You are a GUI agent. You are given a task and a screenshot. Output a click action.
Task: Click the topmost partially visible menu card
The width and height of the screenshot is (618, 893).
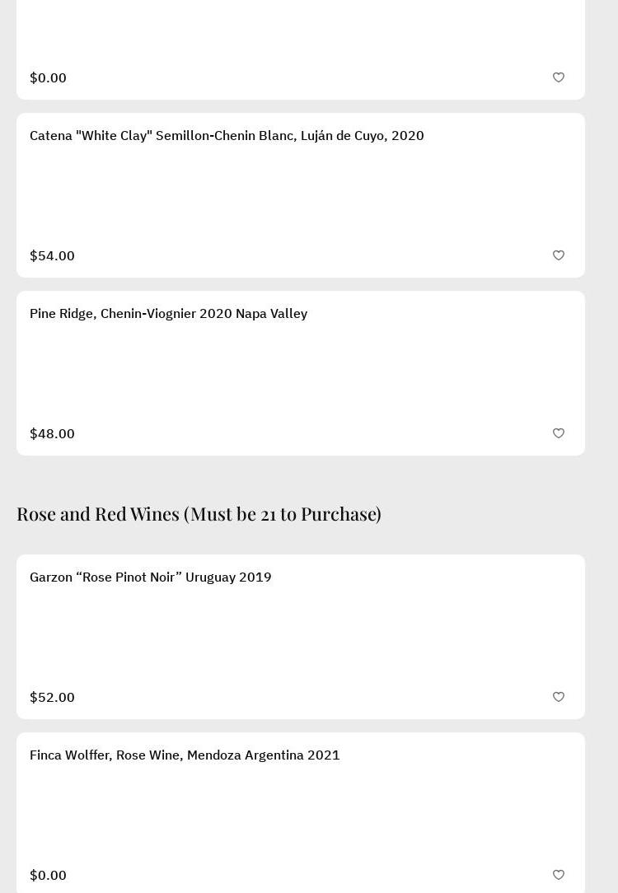coord(301,33)
